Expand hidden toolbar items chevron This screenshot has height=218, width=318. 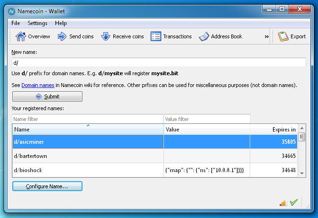point(266,36)
